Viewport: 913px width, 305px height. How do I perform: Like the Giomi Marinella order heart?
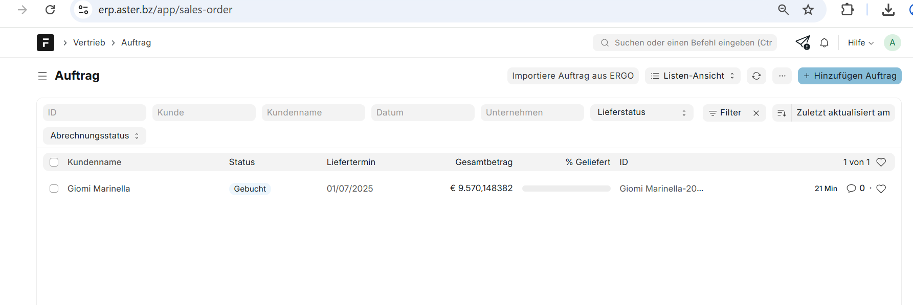click(x=881, y=189)
